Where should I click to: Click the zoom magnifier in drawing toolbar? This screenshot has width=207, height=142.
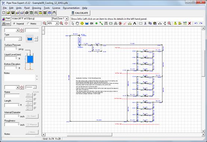pyautogui.click(x=169, y=24)
